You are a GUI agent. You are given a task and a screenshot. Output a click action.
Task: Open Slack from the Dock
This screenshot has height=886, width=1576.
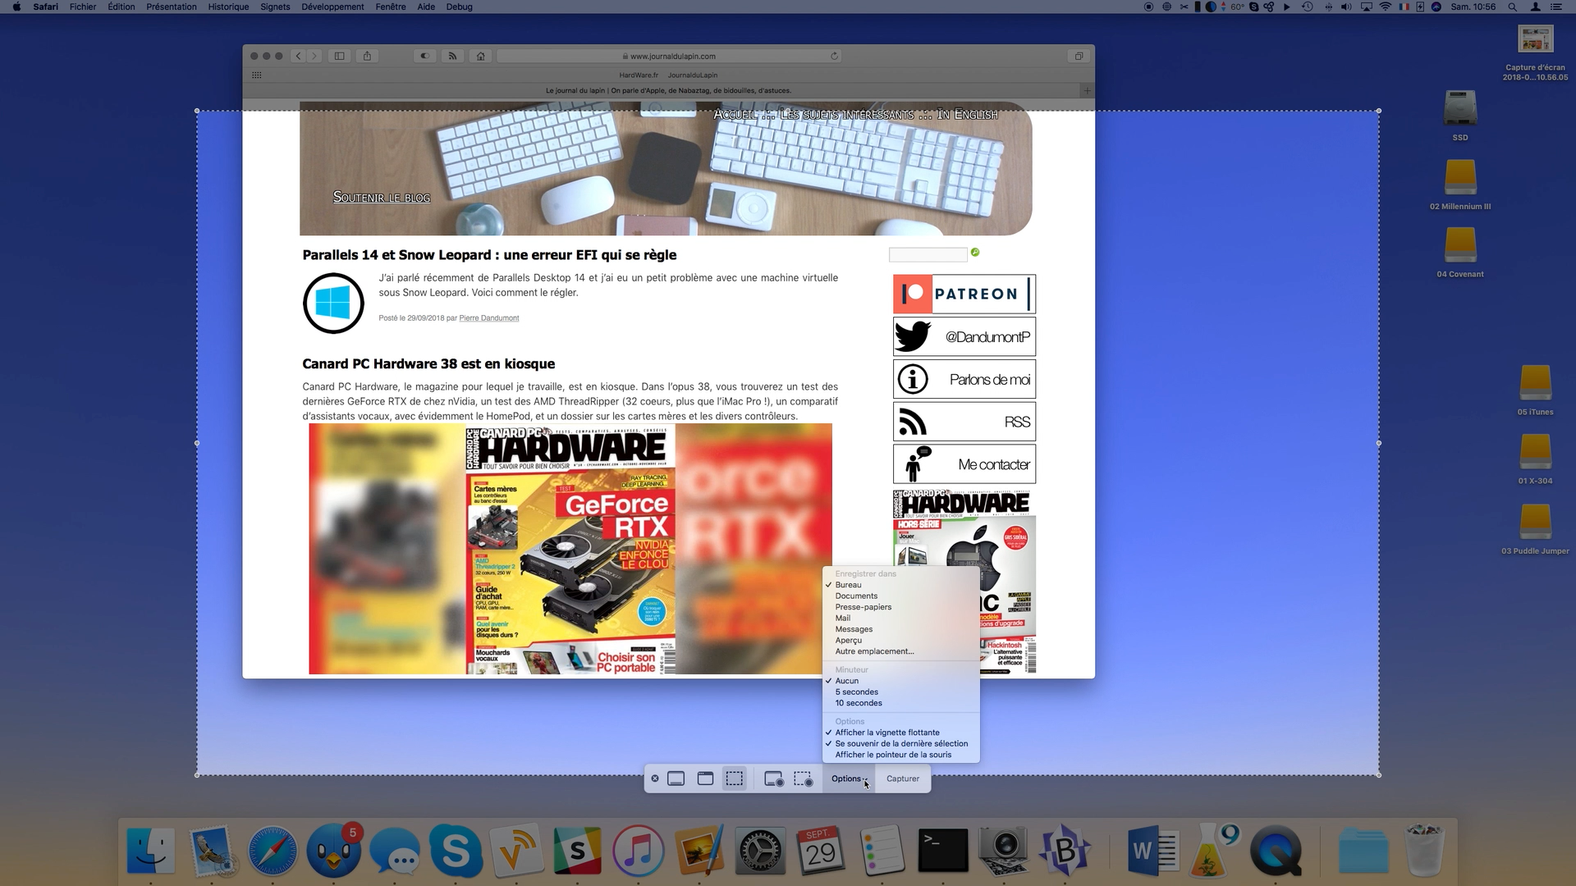click(x=577, y=850)
